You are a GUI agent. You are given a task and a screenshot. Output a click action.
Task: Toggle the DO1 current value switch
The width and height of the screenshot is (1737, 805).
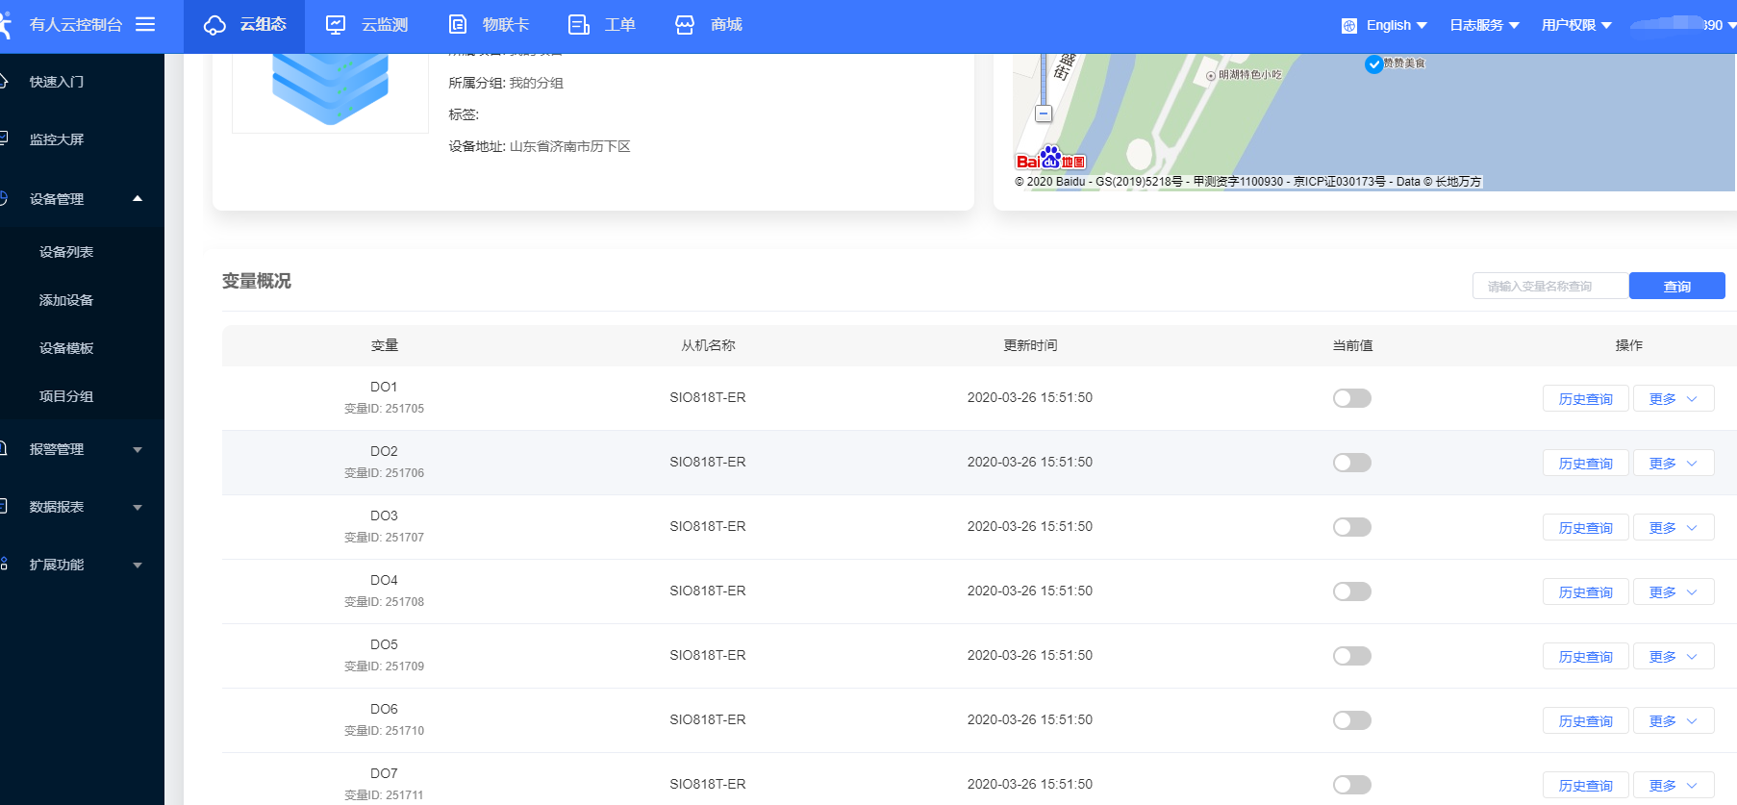[x=1351, y=398]
